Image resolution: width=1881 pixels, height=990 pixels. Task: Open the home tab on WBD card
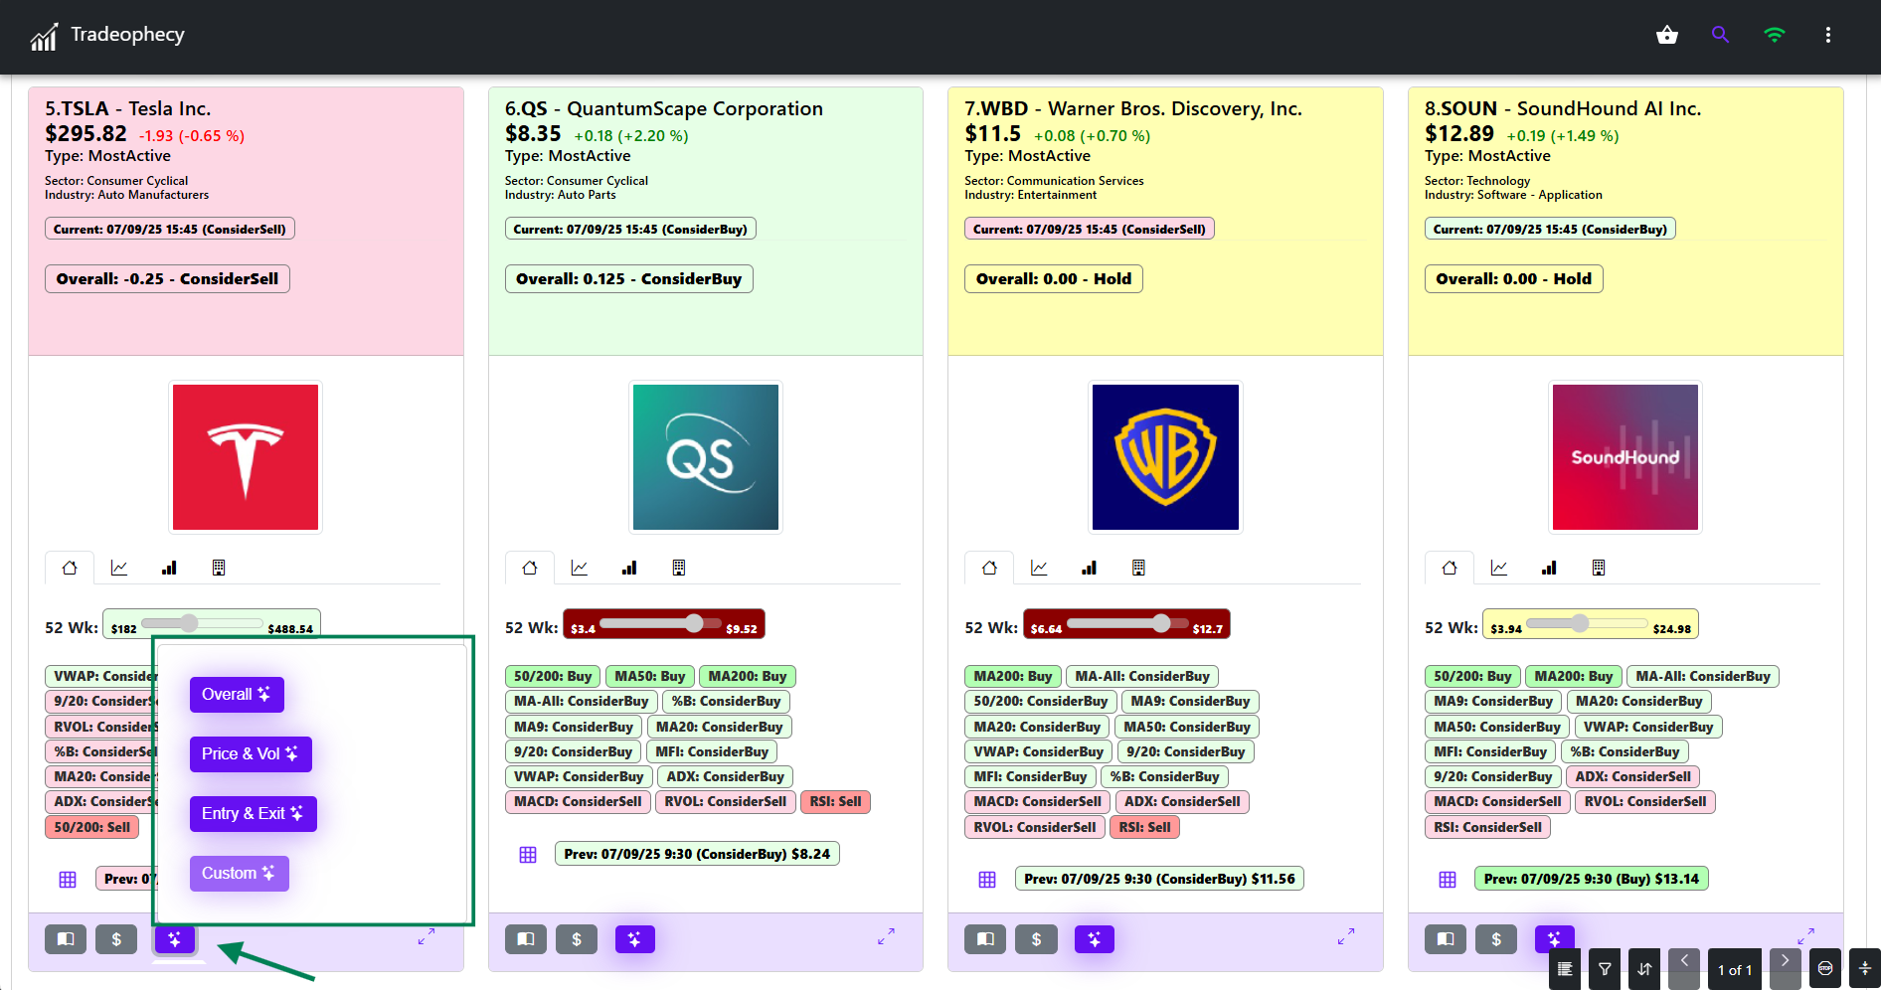[x=989, y=568]
